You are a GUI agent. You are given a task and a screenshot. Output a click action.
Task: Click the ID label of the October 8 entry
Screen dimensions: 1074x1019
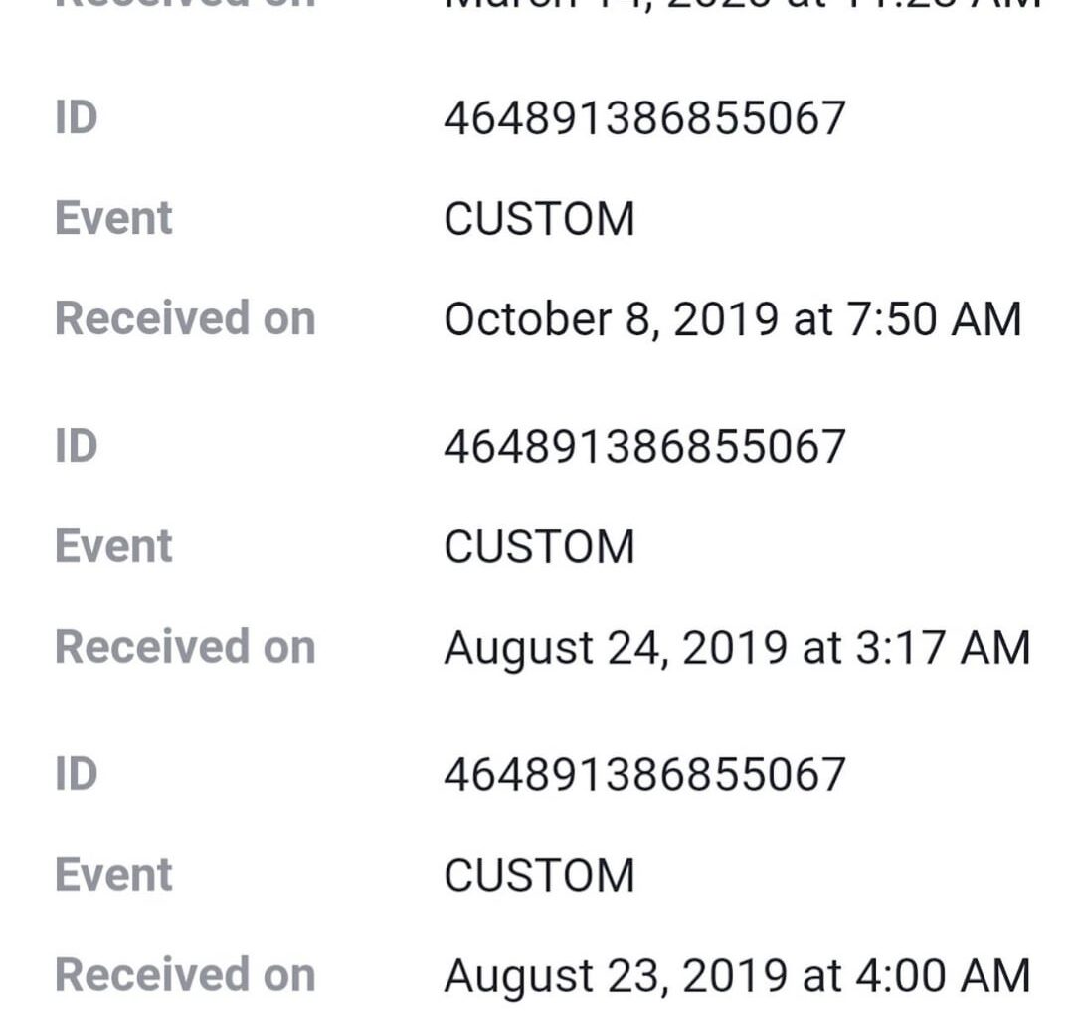(x=77, y=119)
